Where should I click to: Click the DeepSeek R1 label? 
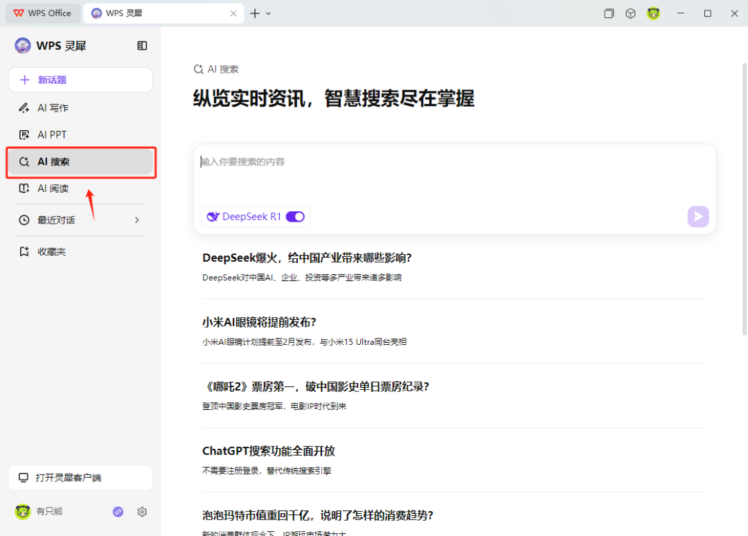click(252, 217)
